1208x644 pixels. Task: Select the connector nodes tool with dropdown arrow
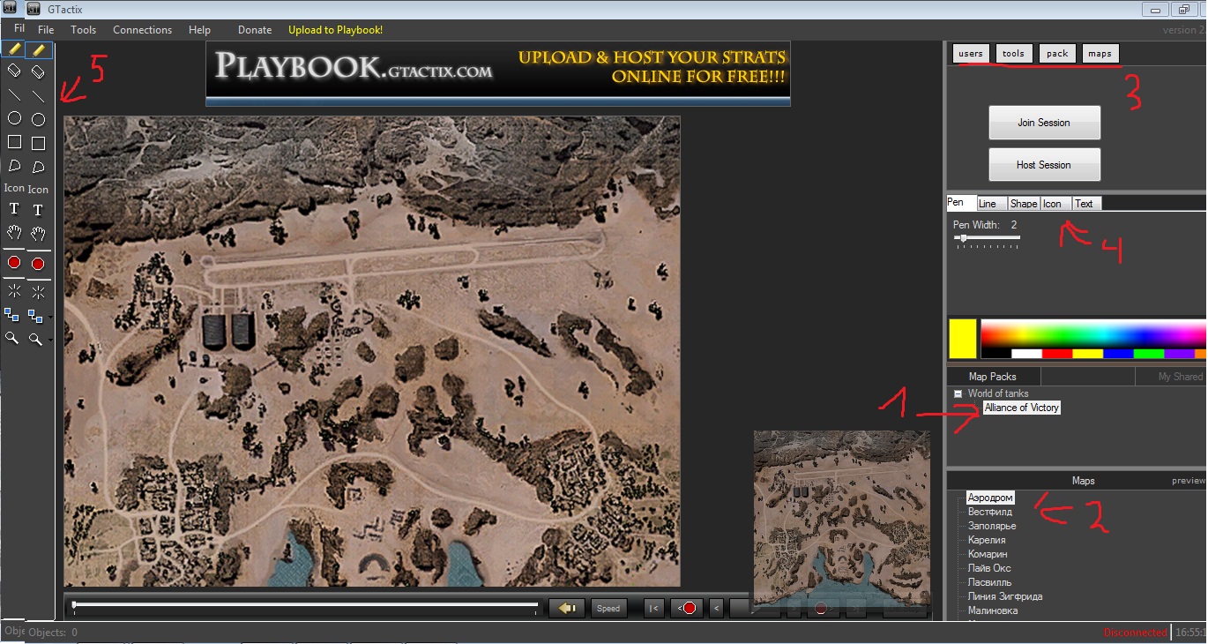click(x=35, y=315)
